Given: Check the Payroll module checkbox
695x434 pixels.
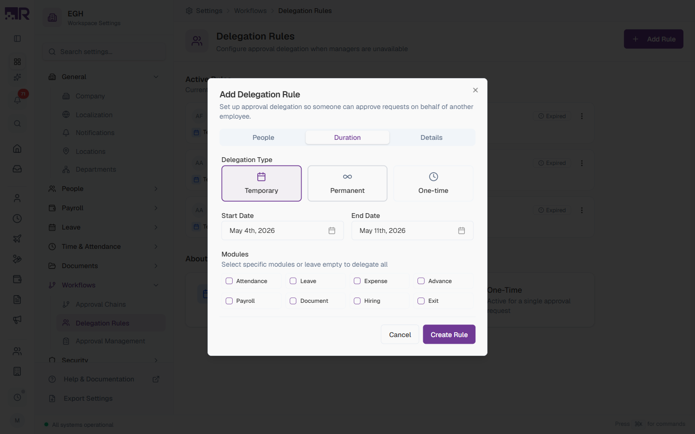Looking at the screenshot, I should pos(229,301).
